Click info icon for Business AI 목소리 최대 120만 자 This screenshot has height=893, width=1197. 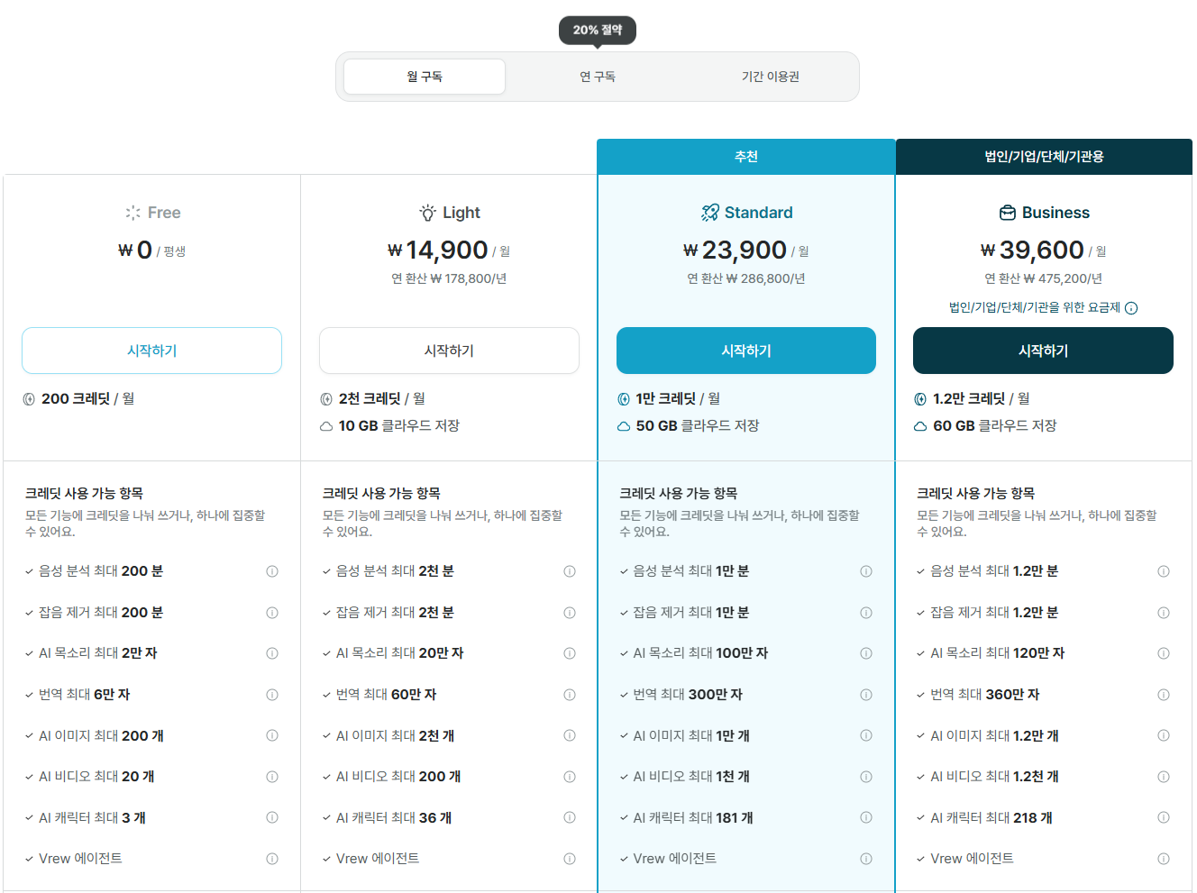pyautogui.click(x=1164, y=653)
